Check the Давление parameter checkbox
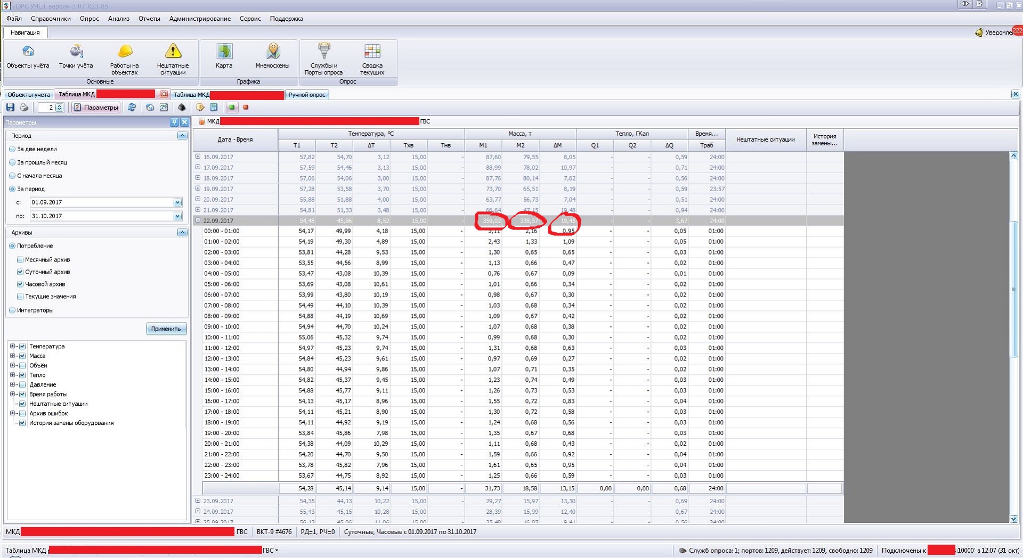The width and height of the screenshot is (1023, 558). pyautogui.click(x=22, y=385)
